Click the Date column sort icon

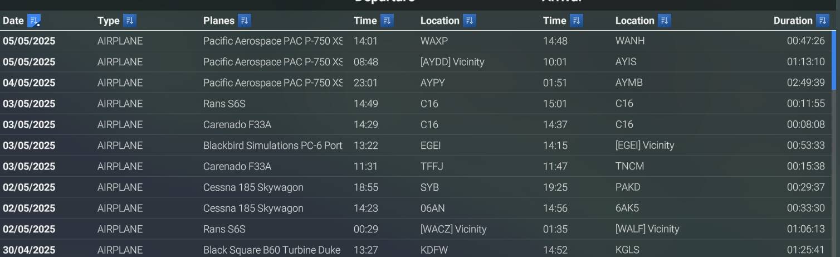tap(33, 21)
